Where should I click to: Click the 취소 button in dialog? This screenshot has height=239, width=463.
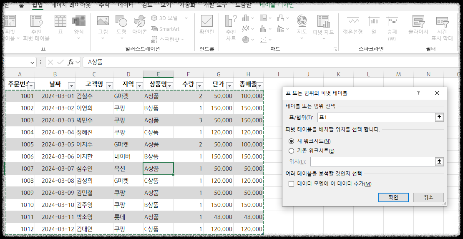point(428,197)
